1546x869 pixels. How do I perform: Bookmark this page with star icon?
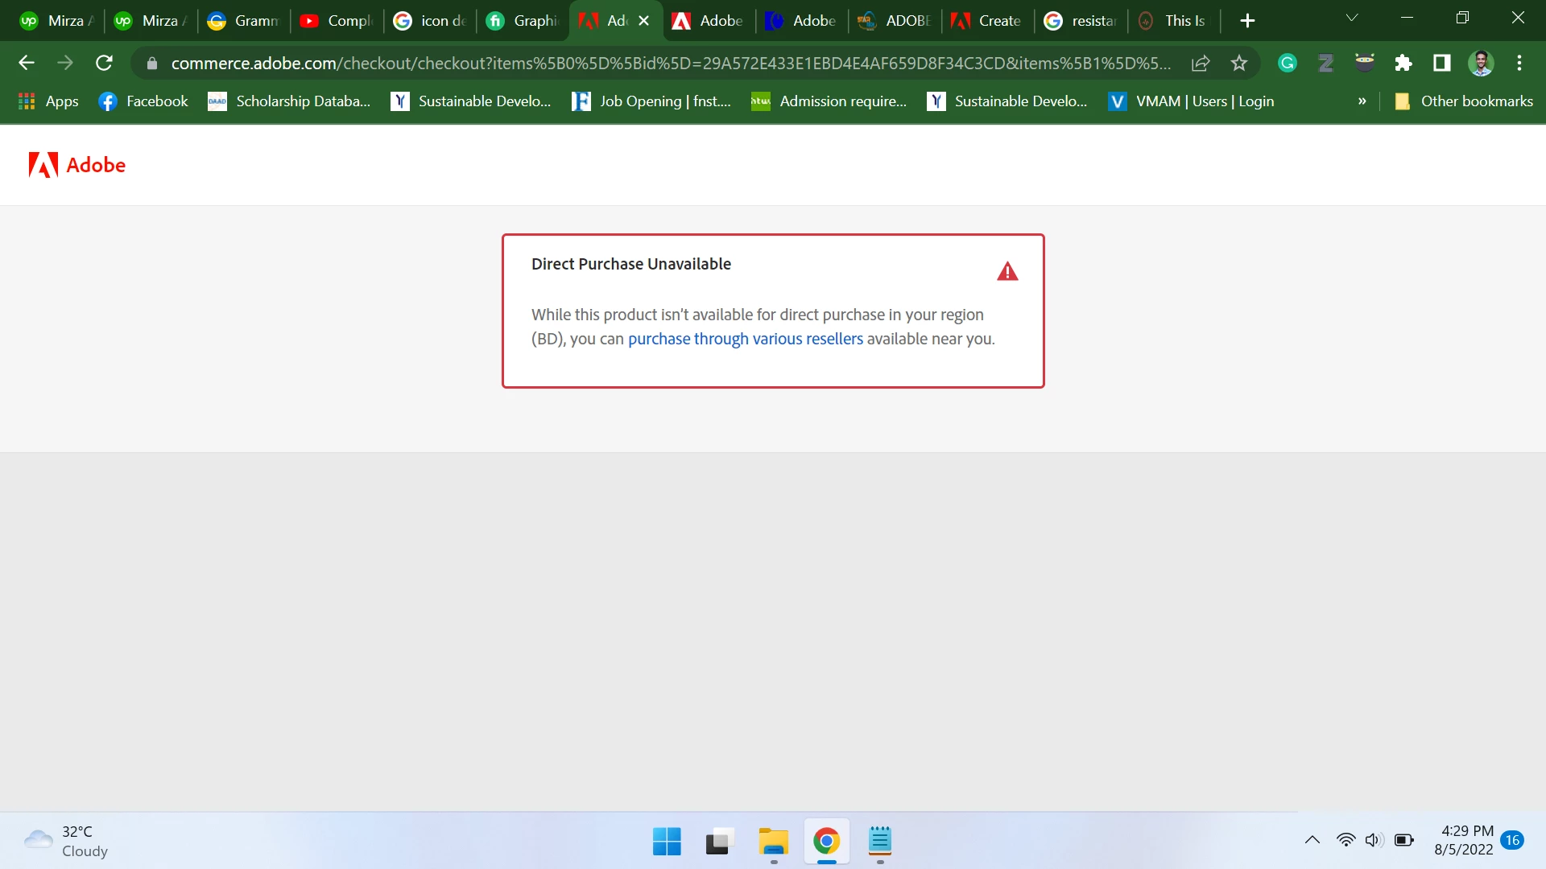[x=1238, y=63]
